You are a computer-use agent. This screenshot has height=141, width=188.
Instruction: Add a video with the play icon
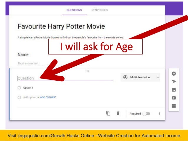click(174, 98)
